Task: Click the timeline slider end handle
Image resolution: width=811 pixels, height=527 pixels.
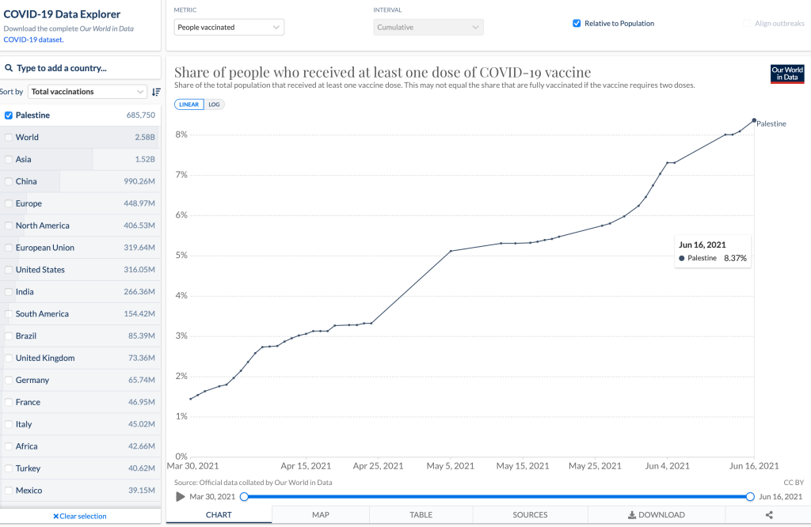Action: click(750, 497)
